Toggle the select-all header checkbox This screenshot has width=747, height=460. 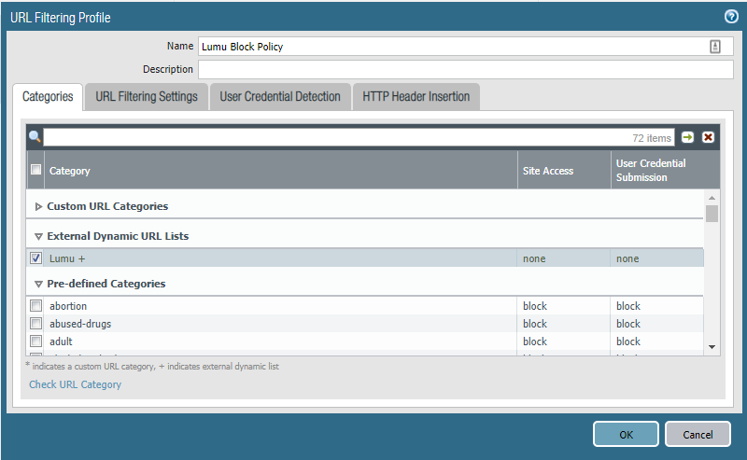coord(36,170)
